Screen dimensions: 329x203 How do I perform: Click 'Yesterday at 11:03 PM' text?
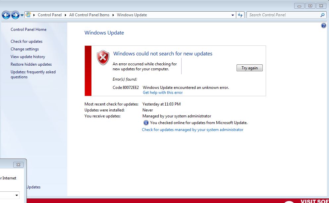pyautogui.click(x=161, y=104)
